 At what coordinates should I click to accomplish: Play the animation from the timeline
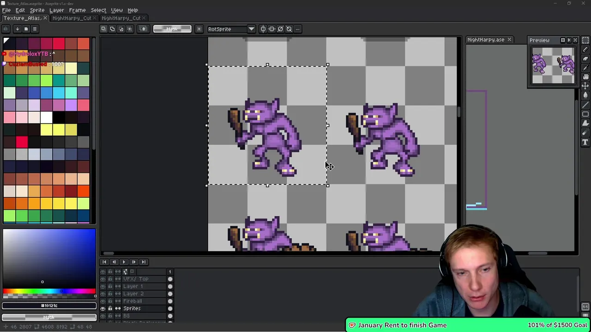124,262
